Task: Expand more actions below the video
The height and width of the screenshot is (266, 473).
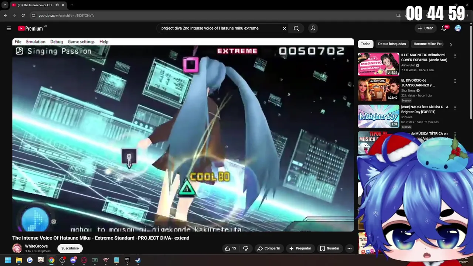Action: [x=349, y=248]
